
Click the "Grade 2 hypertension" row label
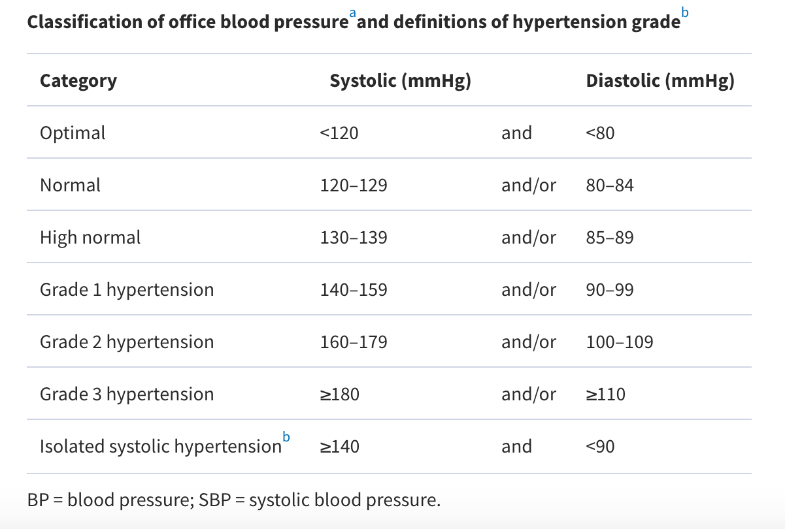click(x=127, y=342)
